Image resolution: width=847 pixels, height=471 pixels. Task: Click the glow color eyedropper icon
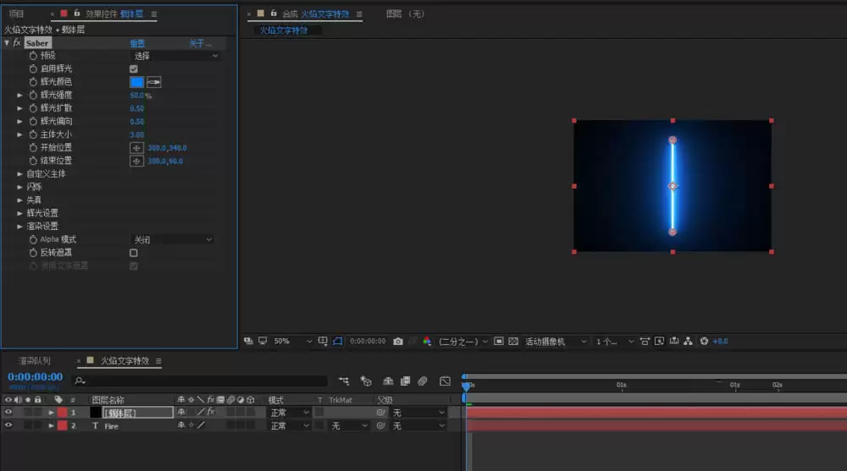click(x=154, y=82)
